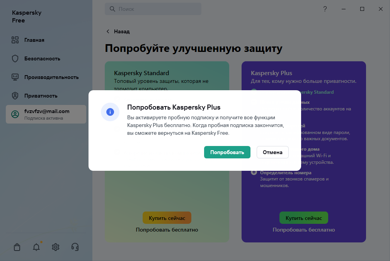Viewport: 390px width, 261px height.
Task: Click the magnifier icon in search box
Action: click(x=112, y=9)
